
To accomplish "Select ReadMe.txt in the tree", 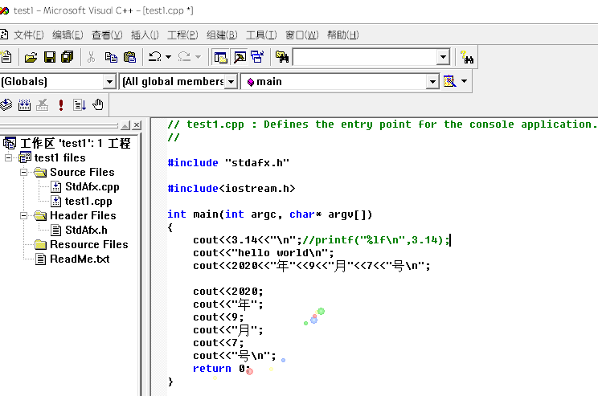I will 80,259.
